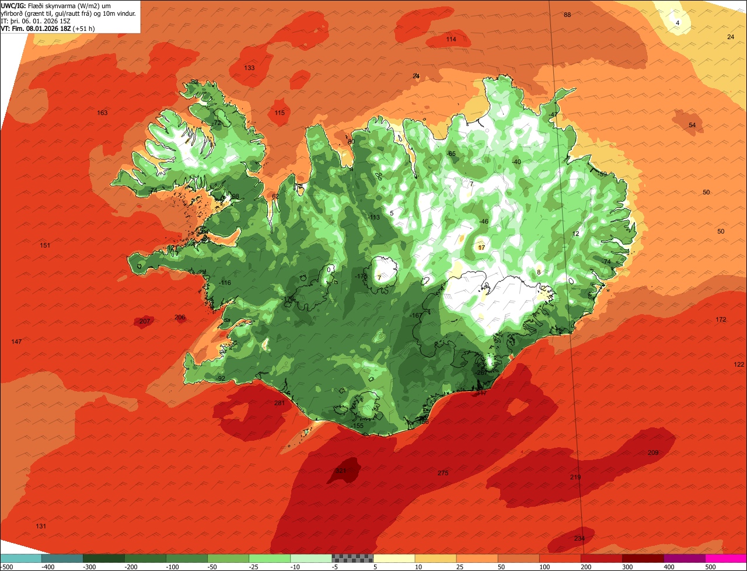Image resolution: width=747 pixels, height=571 pixels.
Task: Click the '115' value on the northern ocean
Action: pos(280,113)
